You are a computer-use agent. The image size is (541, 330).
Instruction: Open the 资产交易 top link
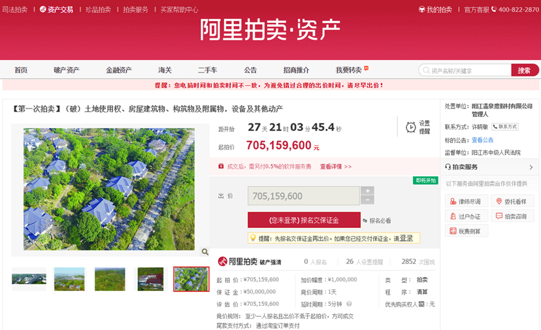(x=57, y=10)
